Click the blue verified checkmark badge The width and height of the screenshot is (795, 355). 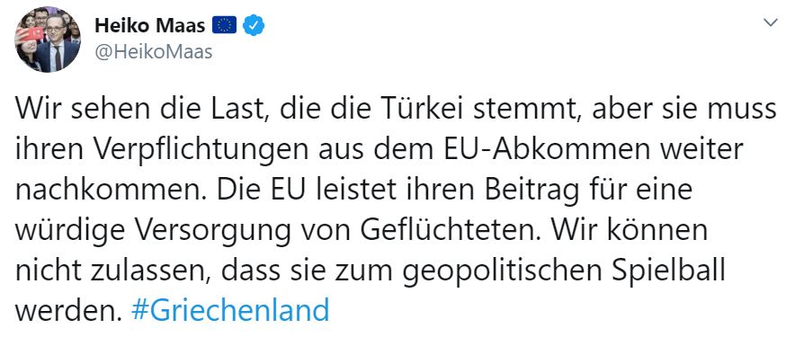(x=253, y=25)
